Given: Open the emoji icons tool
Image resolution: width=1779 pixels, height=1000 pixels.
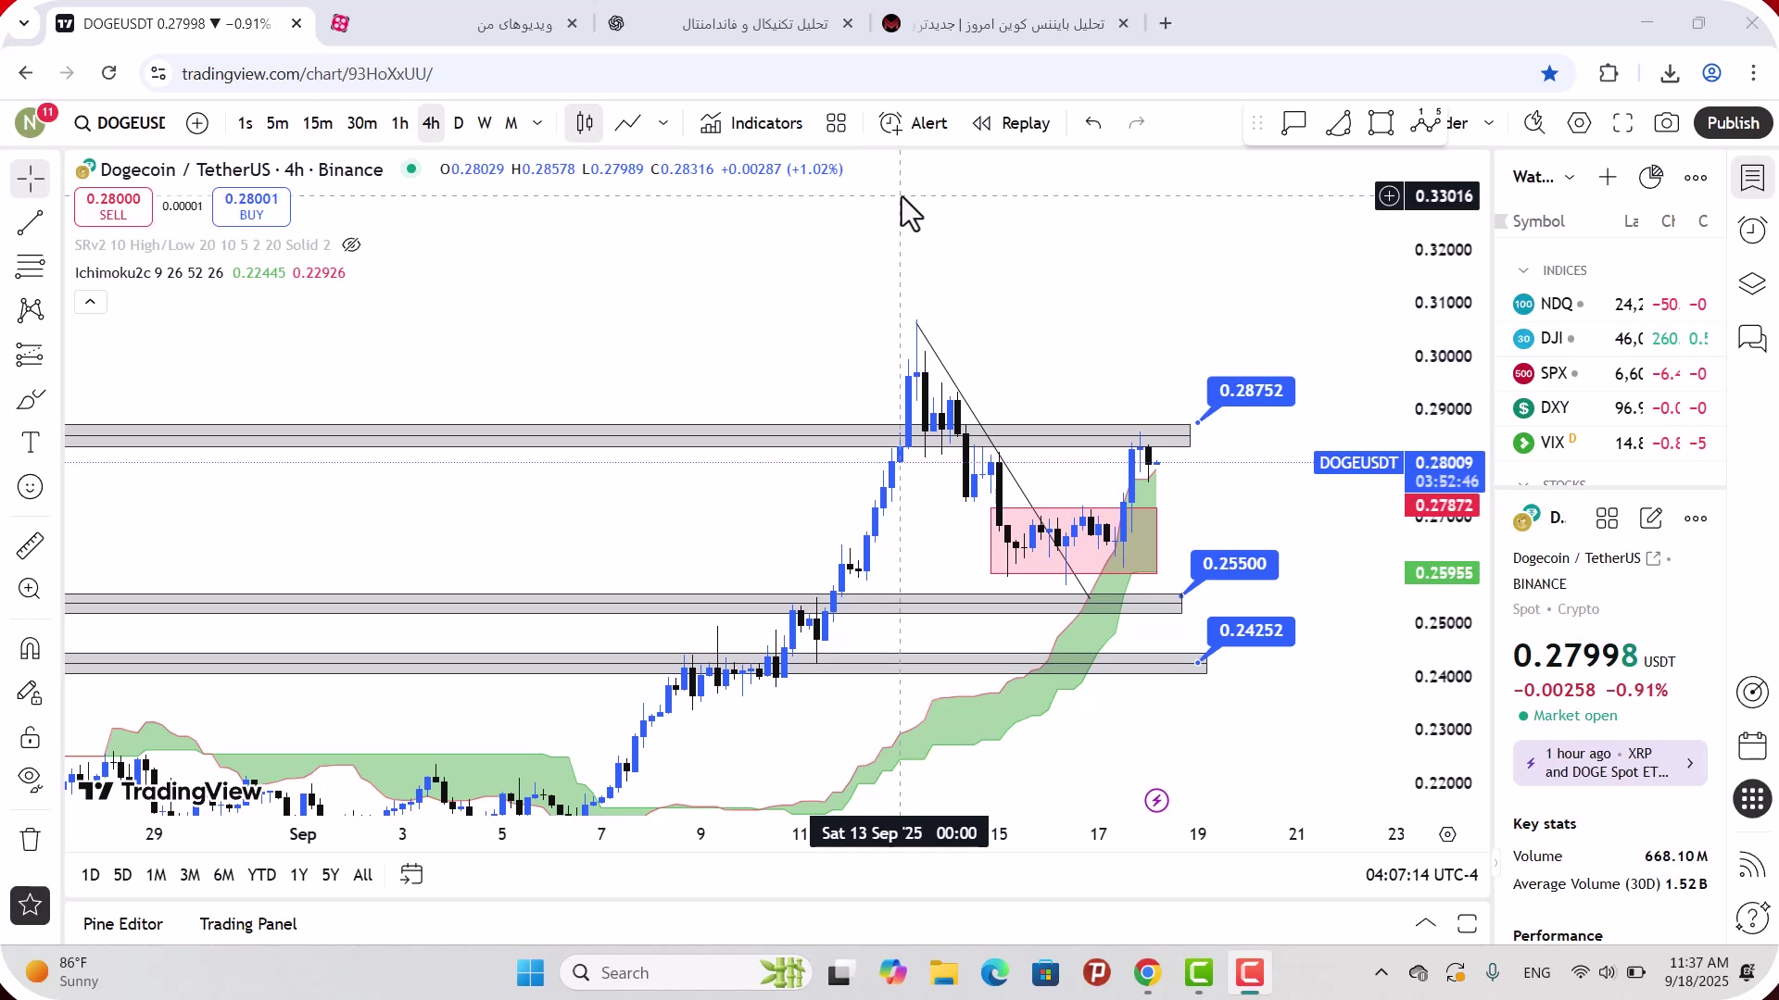Looking at the screenshot, I should click(31, 487).
